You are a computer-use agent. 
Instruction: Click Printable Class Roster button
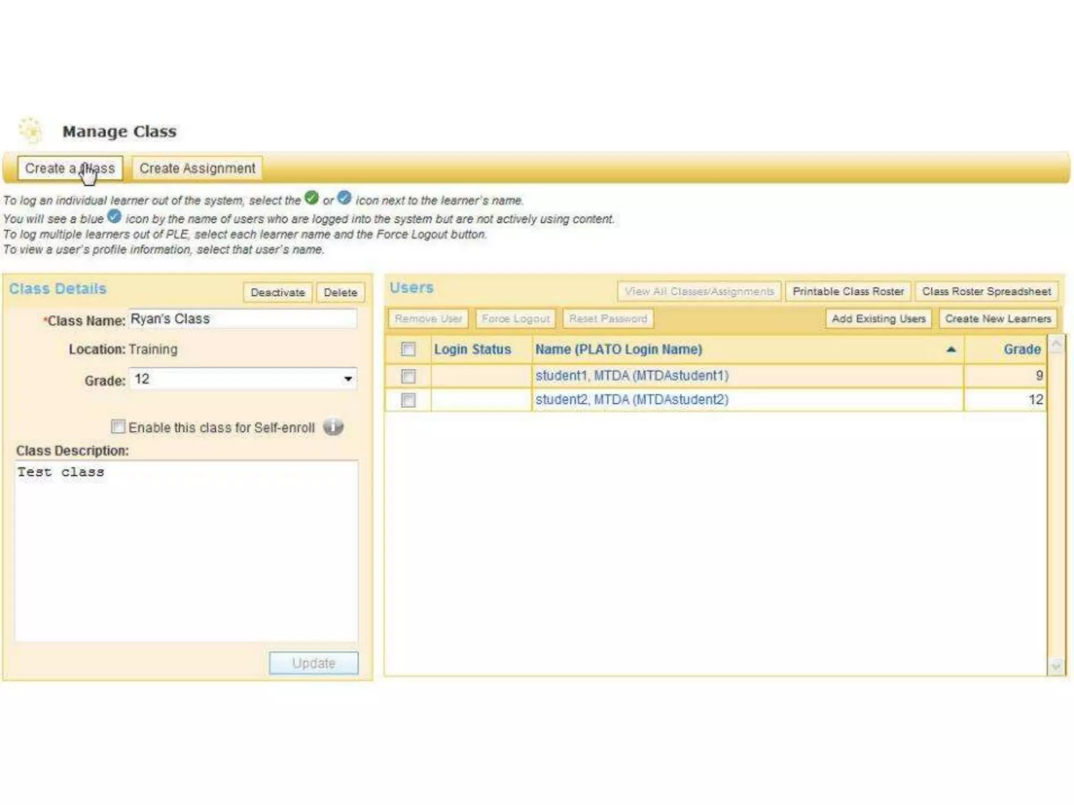click(x=848, y=291)
